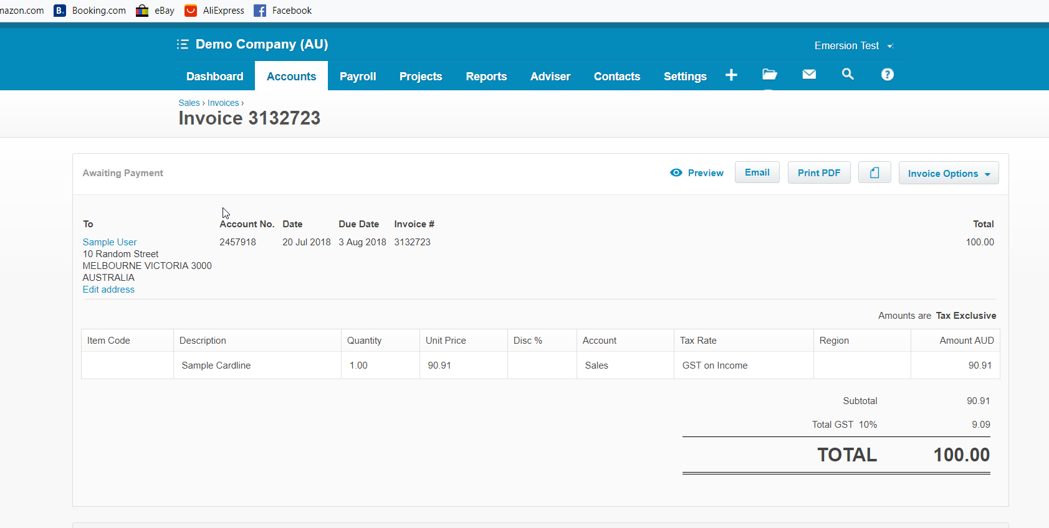Go to Invoices breadcrumb link
Viewport: 1049px width, 528px height.
pyautogui.click(x=223, y=103)
